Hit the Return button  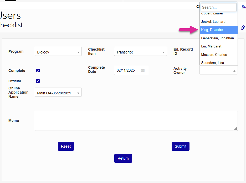[123, 158]
